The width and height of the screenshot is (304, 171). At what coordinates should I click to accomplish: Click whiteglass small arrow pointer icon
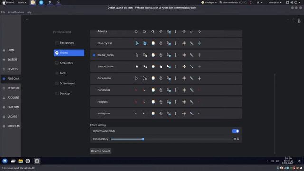(136, 114)
